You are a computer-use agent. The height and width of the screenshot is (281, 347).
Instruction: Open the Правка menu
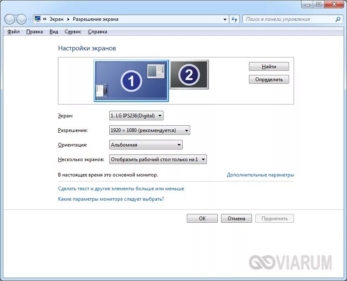[35, 32]
